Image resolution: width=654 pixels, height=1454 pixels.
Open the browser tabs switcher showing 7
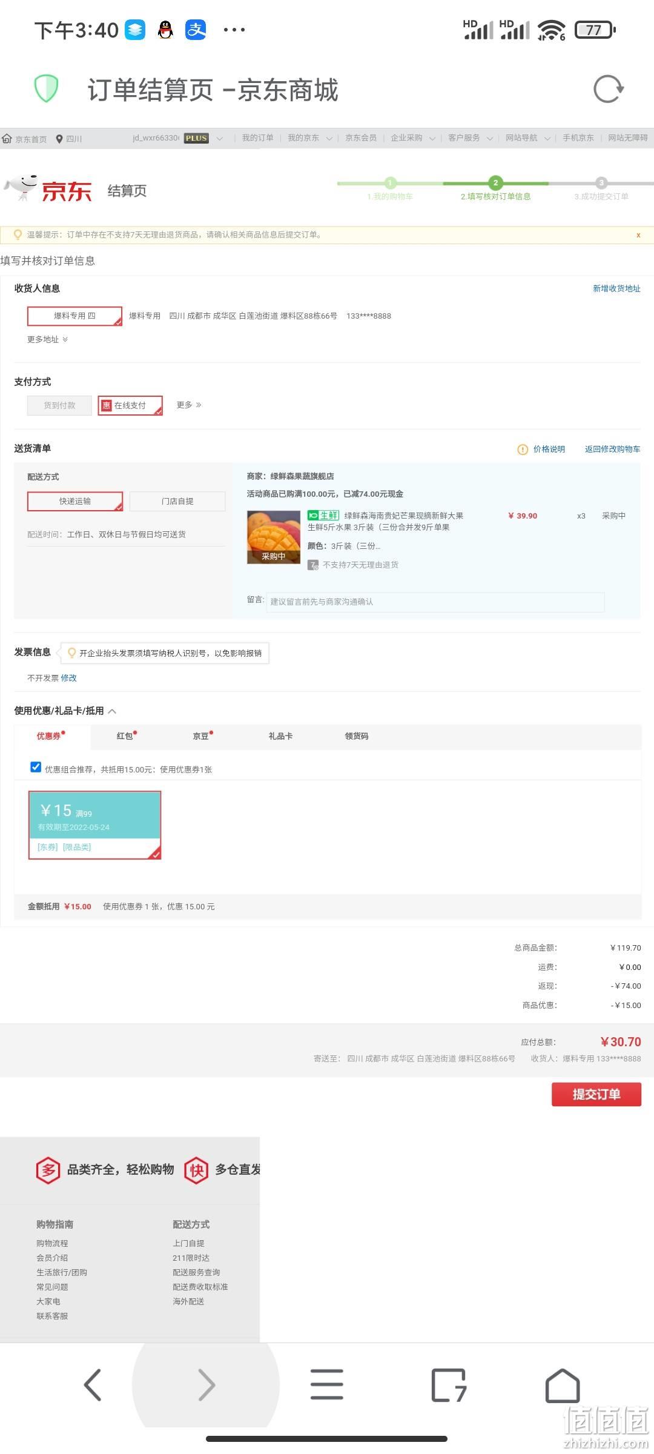point(449,1385)
